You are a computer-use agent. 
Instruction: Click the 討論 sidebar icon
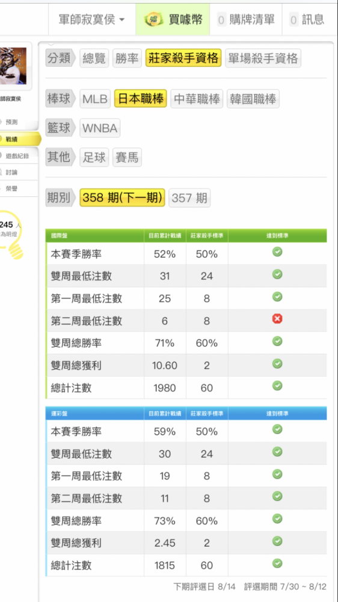pyautogui.click(x=1, y=172)
